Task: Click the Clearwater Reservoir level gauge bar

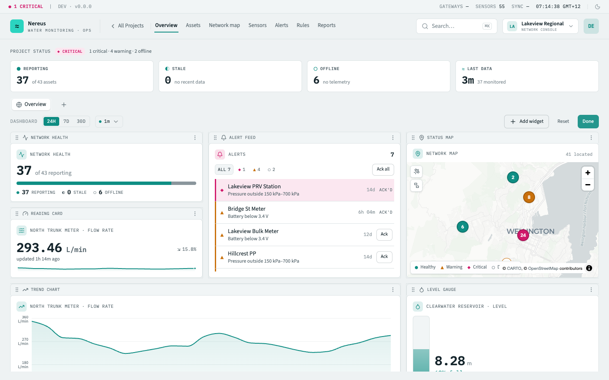Action: (421, 344)
